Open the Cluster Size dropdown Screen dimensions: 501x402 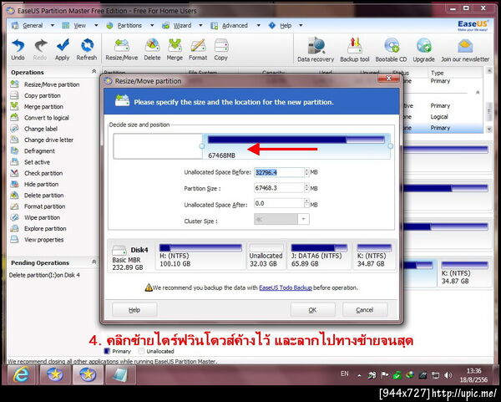click(303, 220)
